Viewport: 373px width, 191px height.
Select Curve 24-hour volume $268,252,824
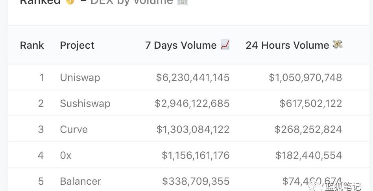pos(308,129)
